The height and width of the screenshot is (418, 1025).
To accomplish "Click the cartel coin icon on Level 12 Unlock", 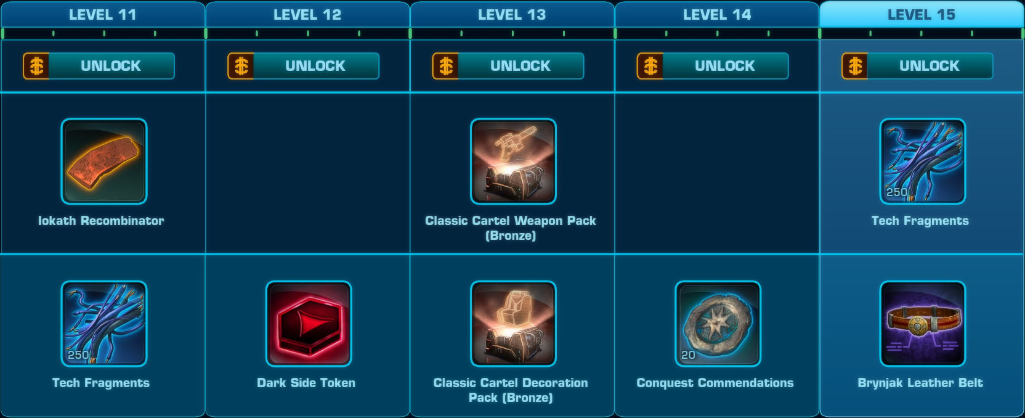I will click(x=241, y=66).
